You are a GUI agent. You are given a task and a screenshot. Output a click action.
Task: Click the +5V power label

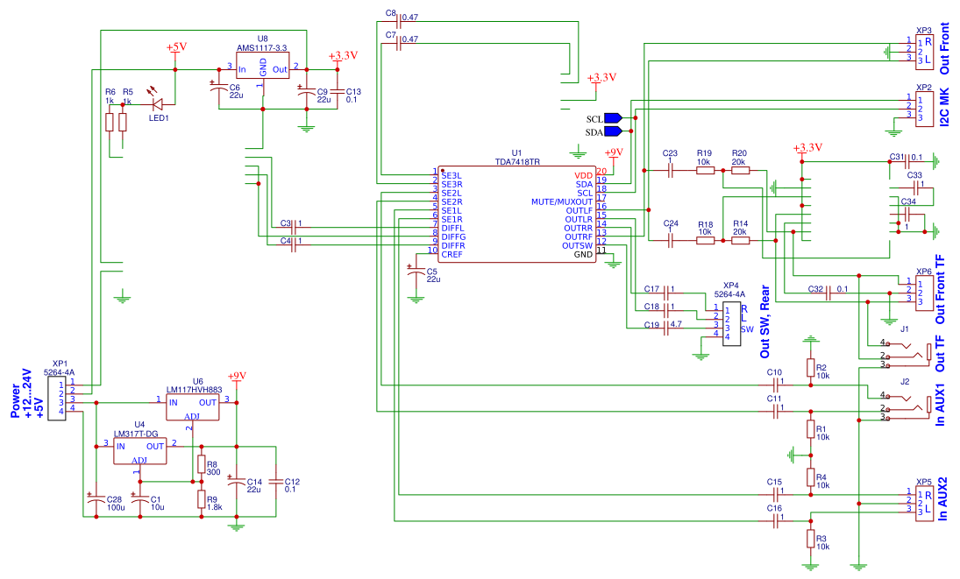click(x=176, y=47)
